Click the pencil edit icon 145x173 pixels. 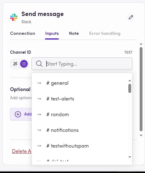[131, 17]
